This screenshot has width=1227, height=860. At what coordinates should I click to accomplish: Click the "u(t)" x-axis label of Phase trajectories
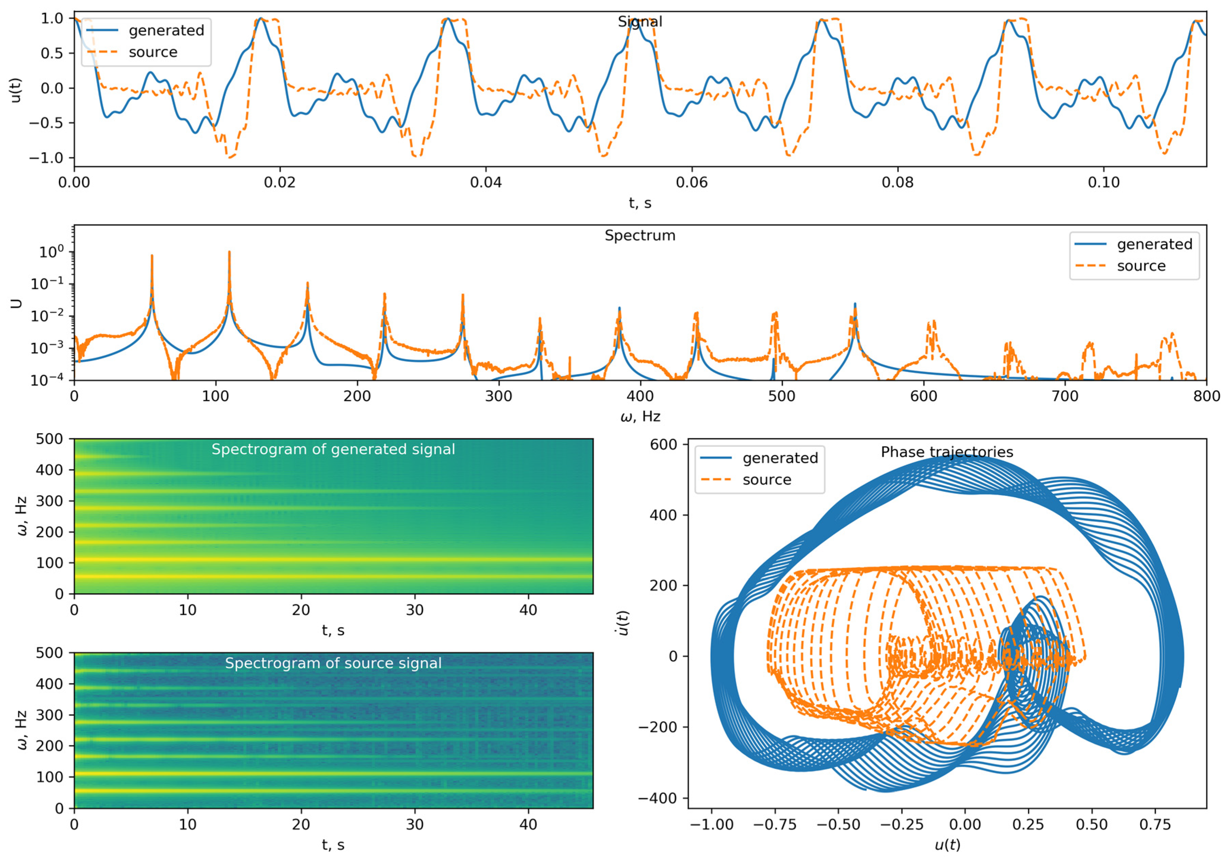[947, 845]
